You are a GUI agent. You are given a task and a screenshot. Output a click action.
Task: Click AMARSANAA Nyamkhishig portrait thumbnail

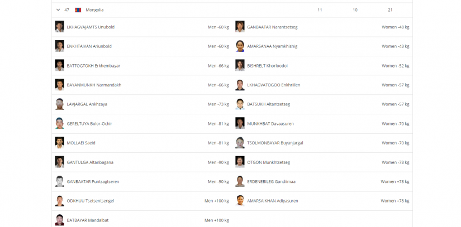[240, 46]
